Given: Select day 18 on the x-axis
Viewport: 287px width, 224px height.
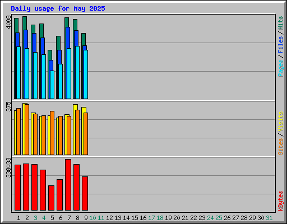Looking at the screenshot, I should (x=160, y=218).
